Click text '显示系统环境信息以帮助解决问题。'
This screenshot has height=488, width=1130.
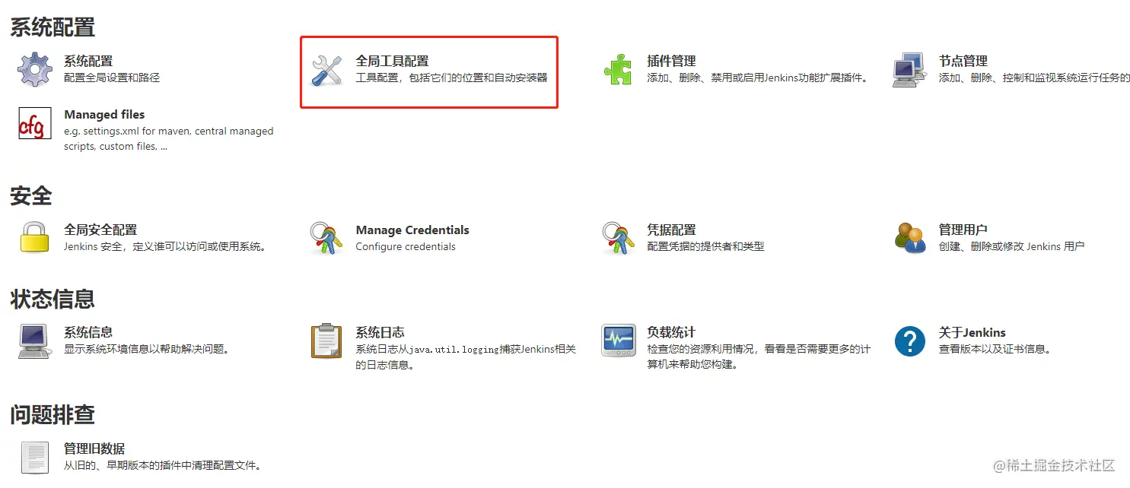pos(148,349)
